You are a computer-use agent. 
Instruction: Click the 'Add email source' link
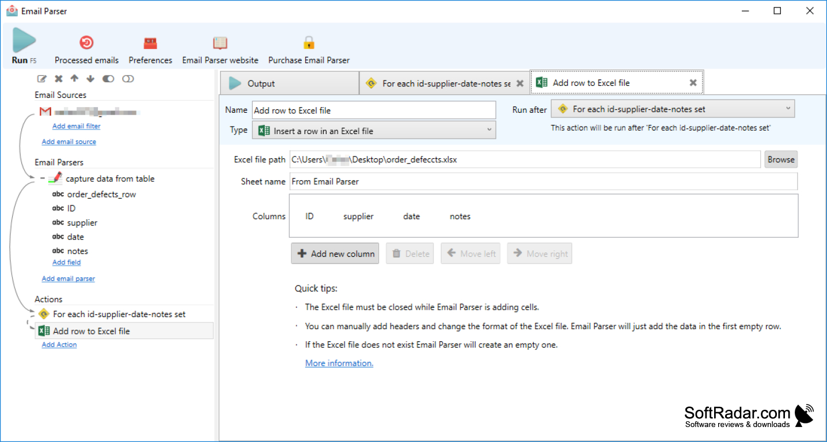click(69, 142)
